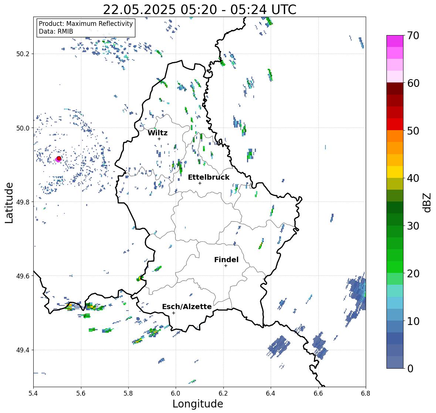The width and height of the screenshot is (436, 413).
Task: Click the Ettelbruck station label
Action: [x=209, y=177]
